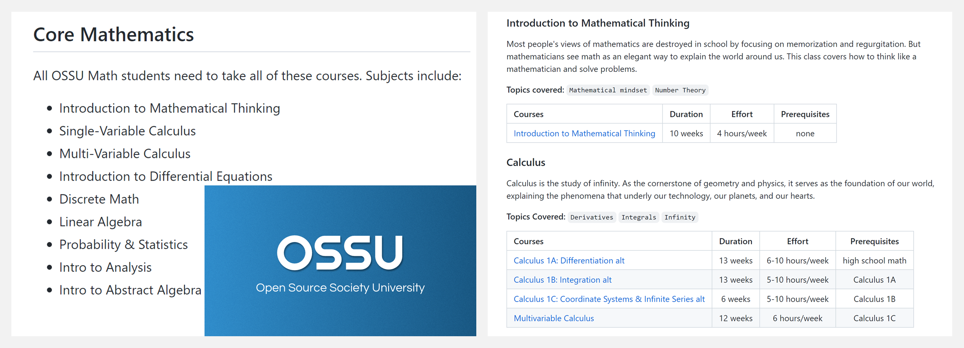Select the Number Theory topic tag
964x348 pixels.
coord(680,90)
